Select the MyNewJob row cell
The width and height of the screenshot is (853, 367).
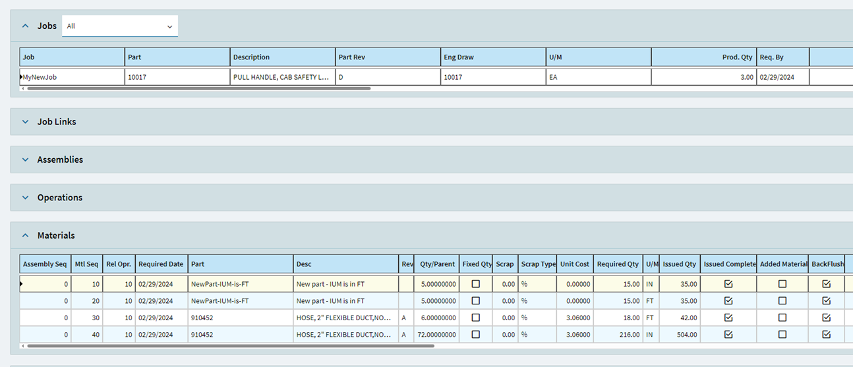(72, 77)
